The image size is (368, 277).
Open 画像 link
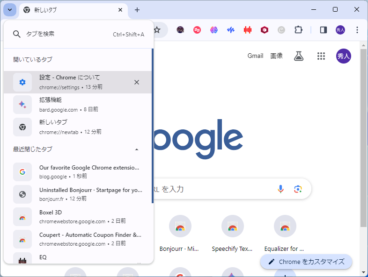pos(277,56)
